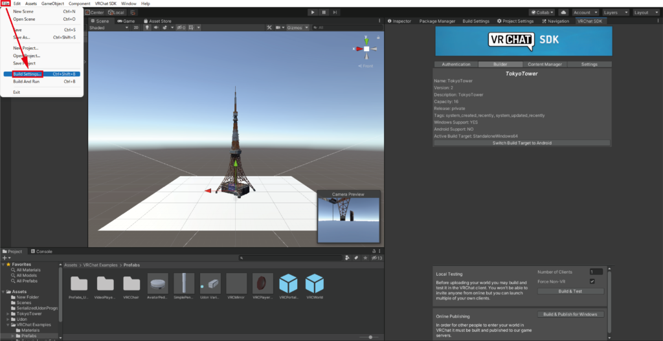The image size is (663, 341).
Task: Open the Authentication SDK section
Action: click(456, 64)
